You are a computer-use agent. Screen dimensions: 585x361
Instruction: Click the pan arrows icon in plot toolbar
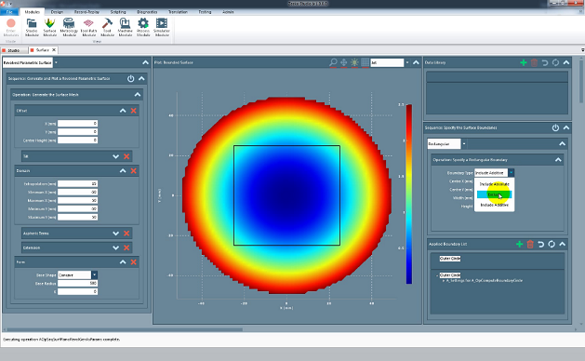tap(343, 62)
